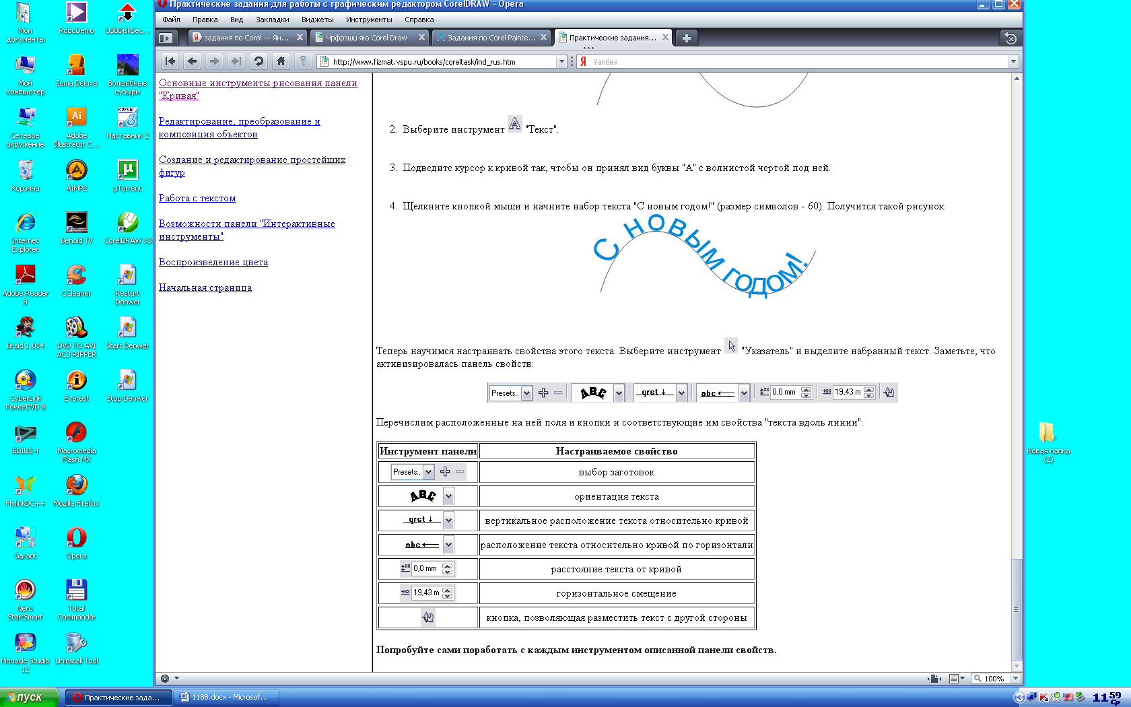Click the fit-to-width icon in status bar
Screen dimensions: 1131x707
pyautogui.click(x=934, y=678)
